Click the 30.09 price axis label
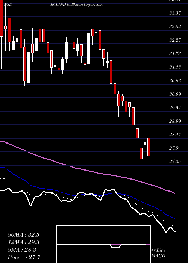 point(175,94)
